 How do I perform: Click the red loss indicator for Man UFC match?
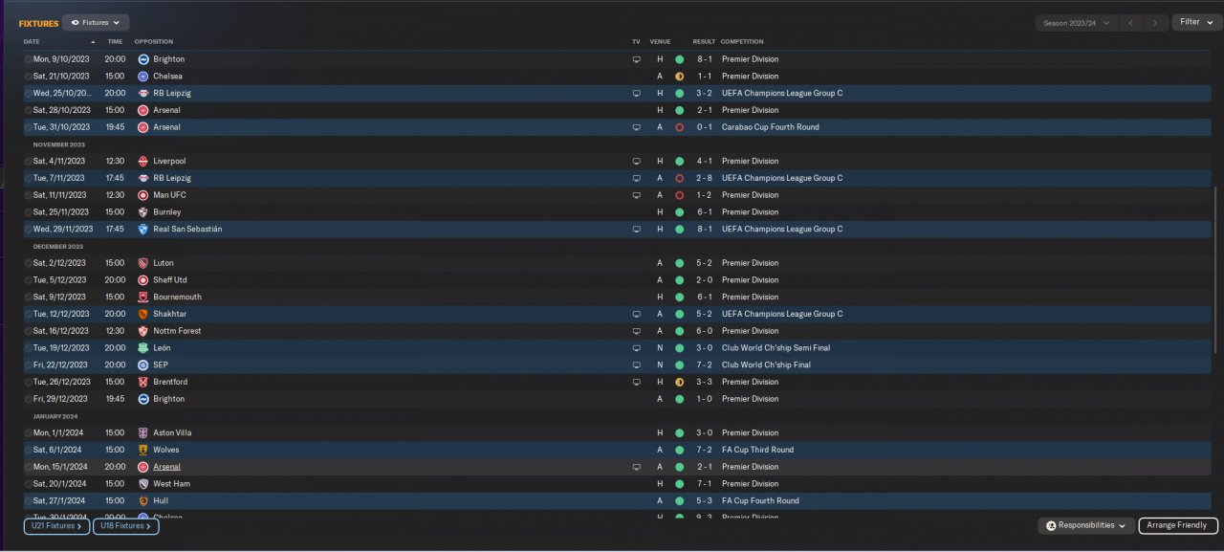[x=679, y=195]
